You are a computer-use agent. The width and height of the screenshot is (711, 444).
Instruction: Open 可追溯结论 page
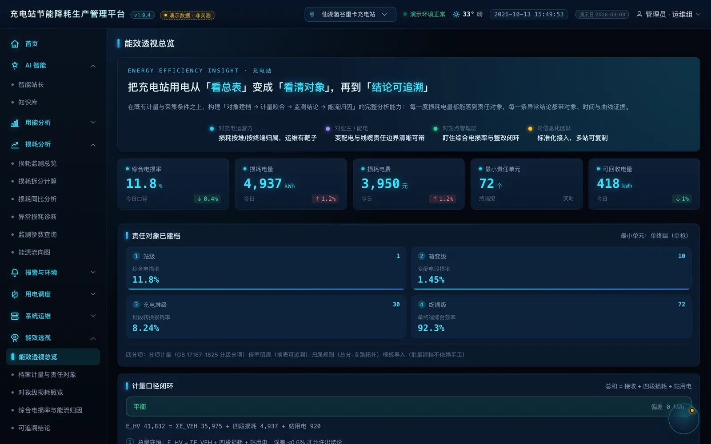pos(53,428)
